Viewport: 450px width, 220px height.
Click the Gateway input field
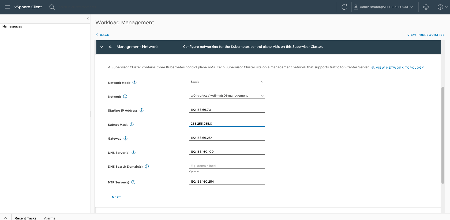point(227,138)
